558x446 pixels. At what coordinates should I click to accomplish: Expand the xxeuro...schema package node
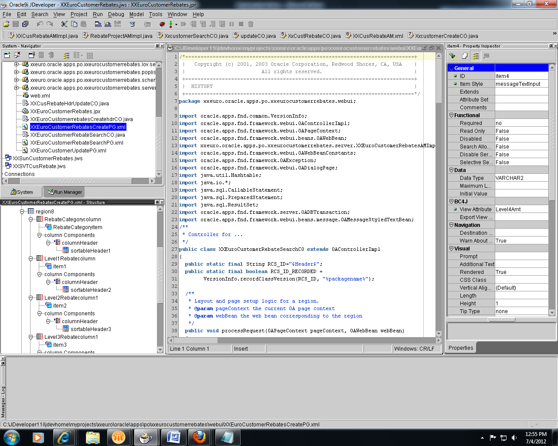(x=17, y=80)
